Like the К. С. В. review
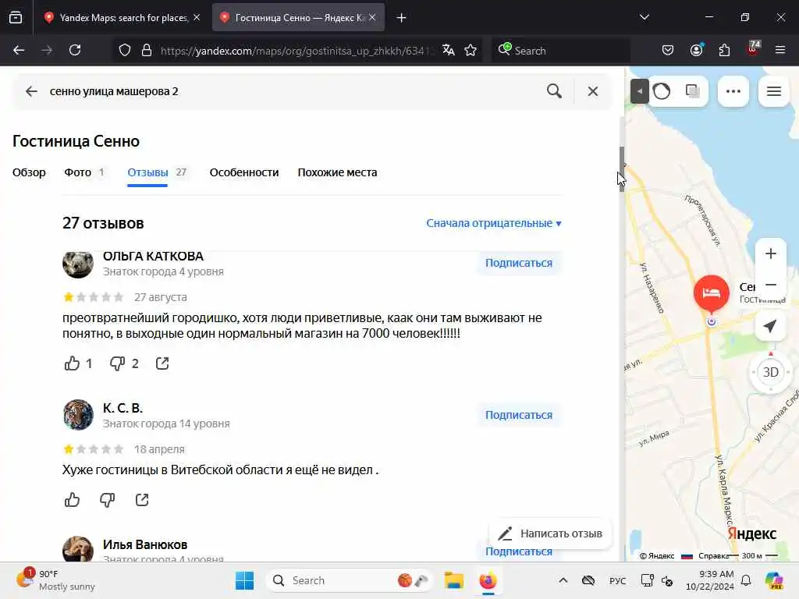This screenshot has width=799, height=599. tap(73, 500)
